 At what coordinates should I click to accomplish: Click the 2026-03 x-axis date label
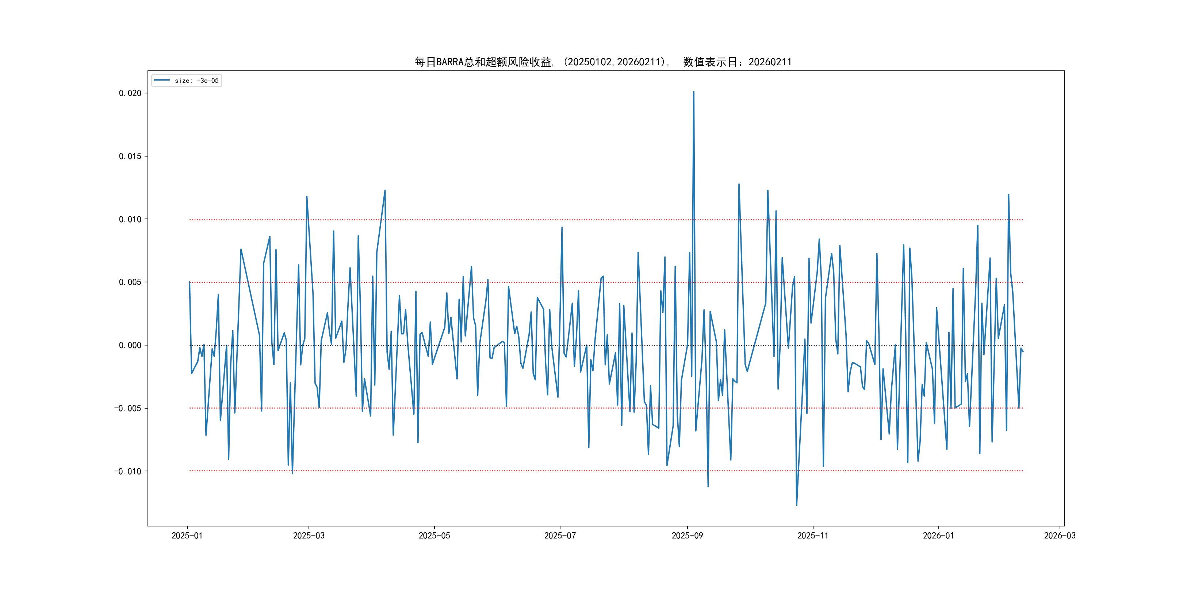[x=1060, y=536]
